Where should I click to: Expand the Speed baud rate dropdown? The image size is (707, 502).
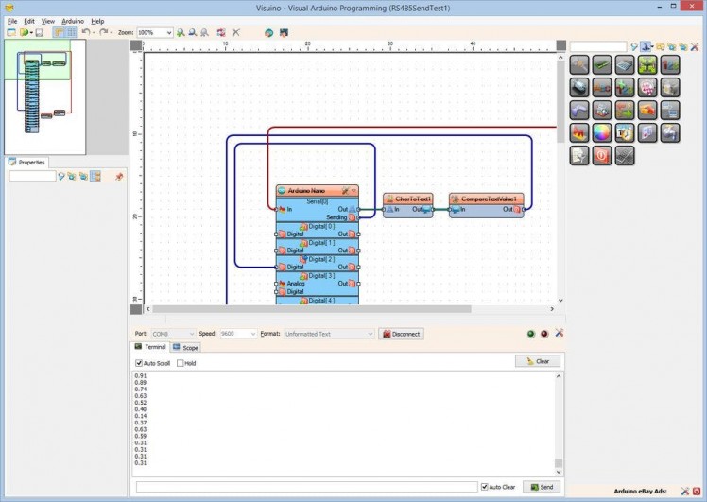coord(251,334)
